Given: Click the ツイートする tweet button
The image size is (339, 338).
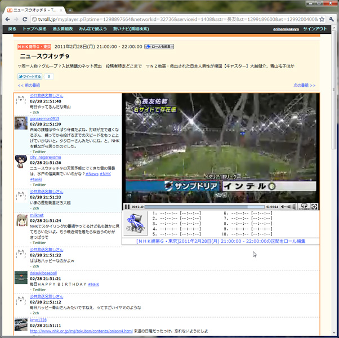Looking at the screenshot, I should (x=30, y=76).
